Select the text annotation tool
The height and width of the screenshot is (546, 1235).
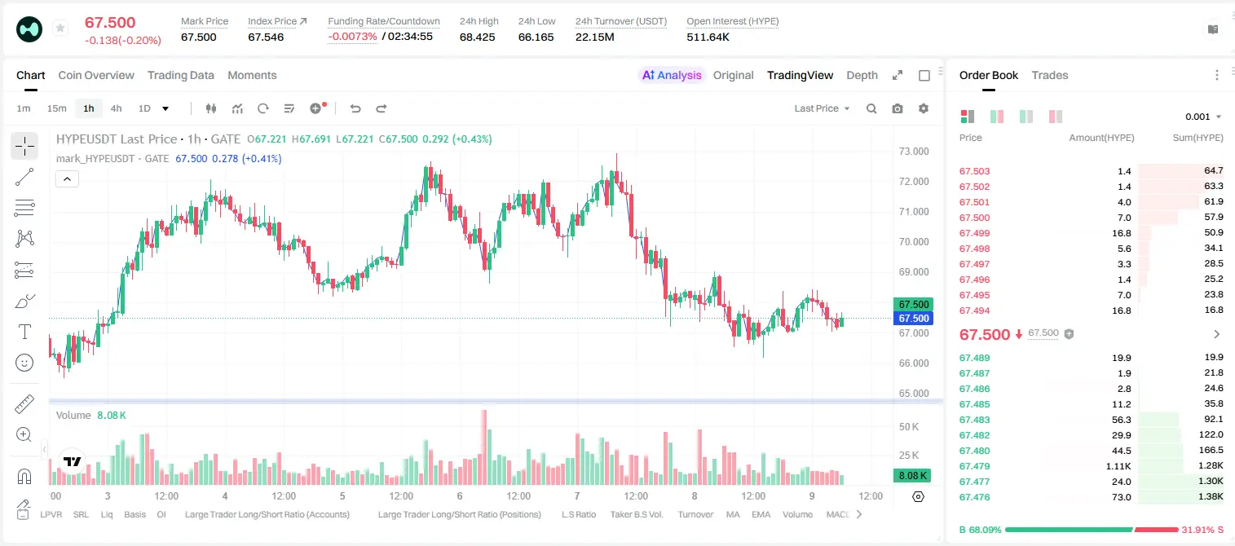(24, 332)
